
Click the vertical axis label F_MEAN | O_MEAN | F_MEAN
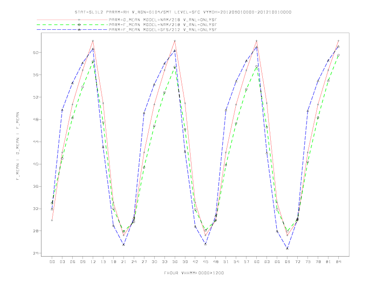pos(18,146)
